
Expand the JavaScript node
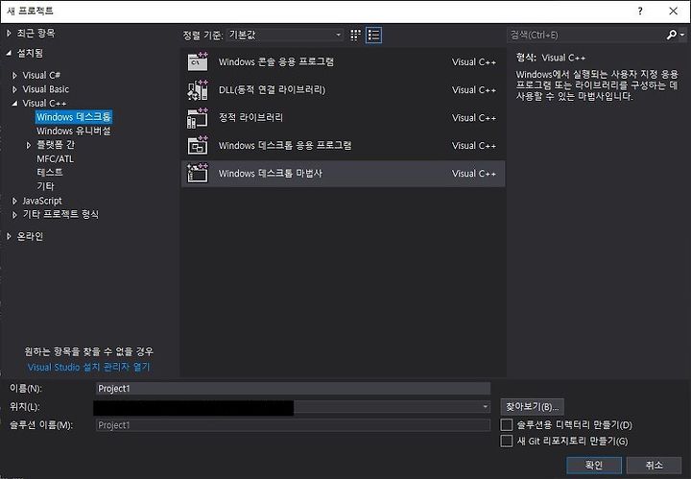click(x=14, y=201)
